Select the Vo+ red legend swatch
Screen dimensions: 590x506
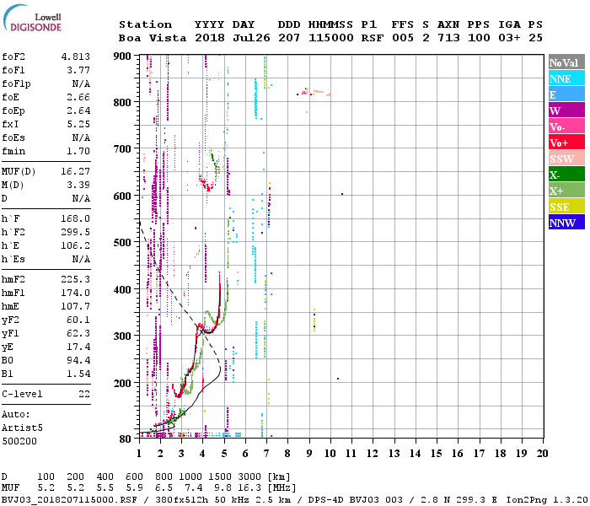566,143
